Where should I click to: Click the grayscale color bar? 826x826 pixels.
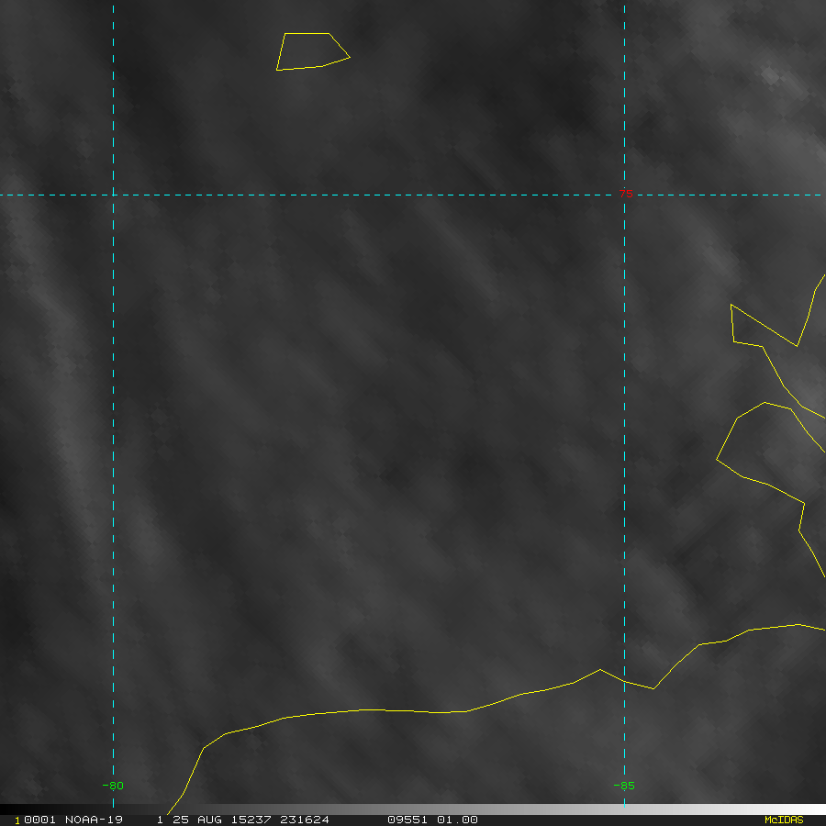(413, 809)
